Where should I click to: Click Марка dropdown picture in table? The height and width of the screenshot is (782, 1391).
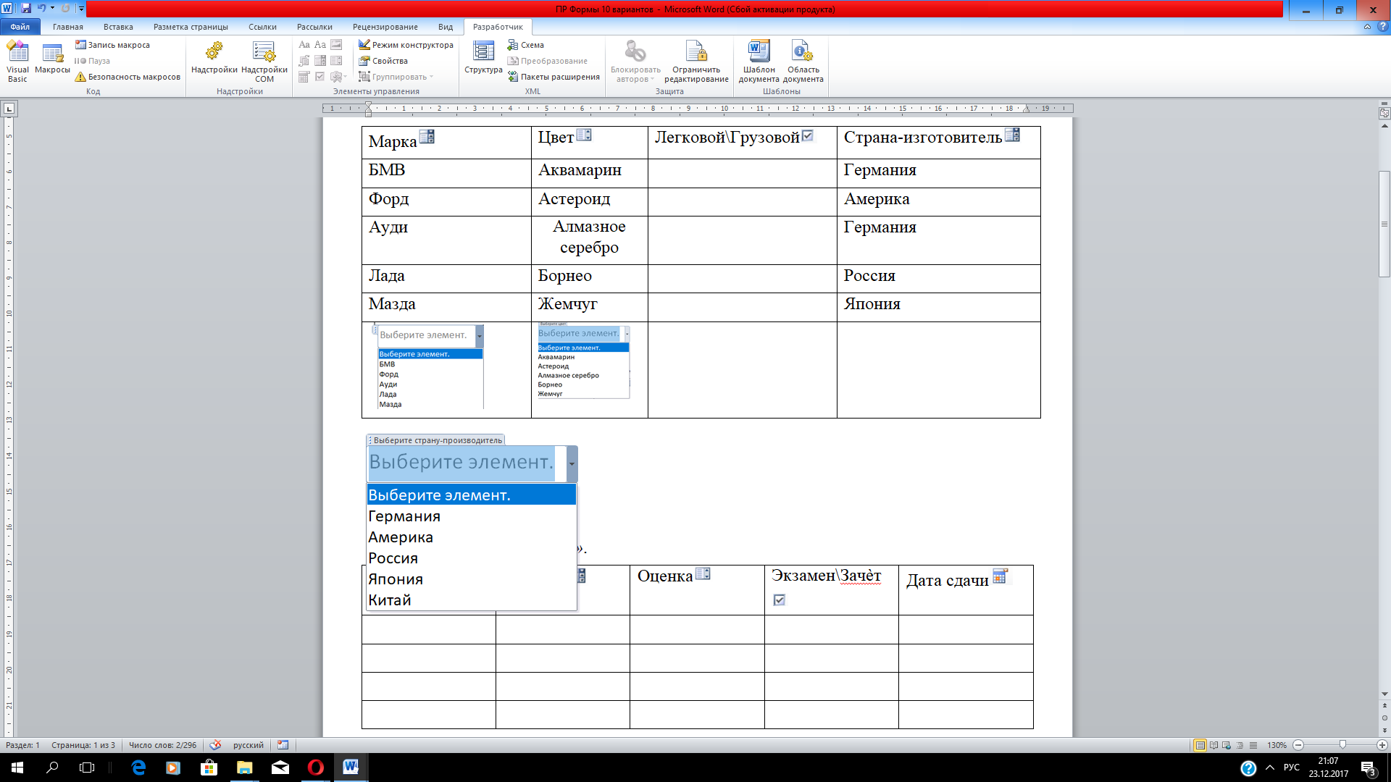pyautogui.click(x=430, y=367)
